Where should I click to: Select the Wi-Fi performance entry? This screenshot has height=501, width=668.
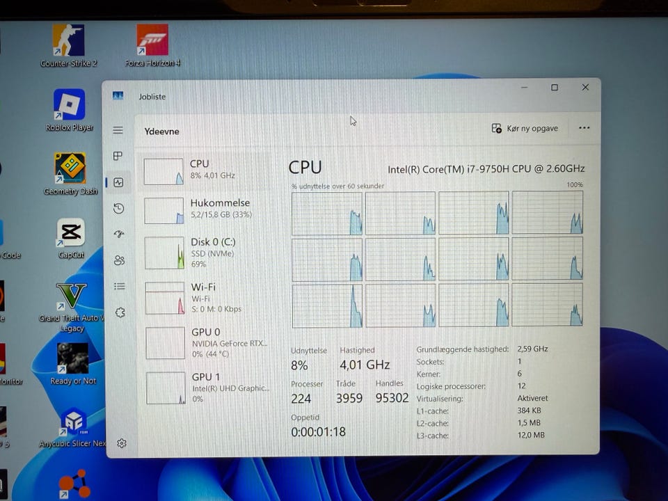point(206,299)
